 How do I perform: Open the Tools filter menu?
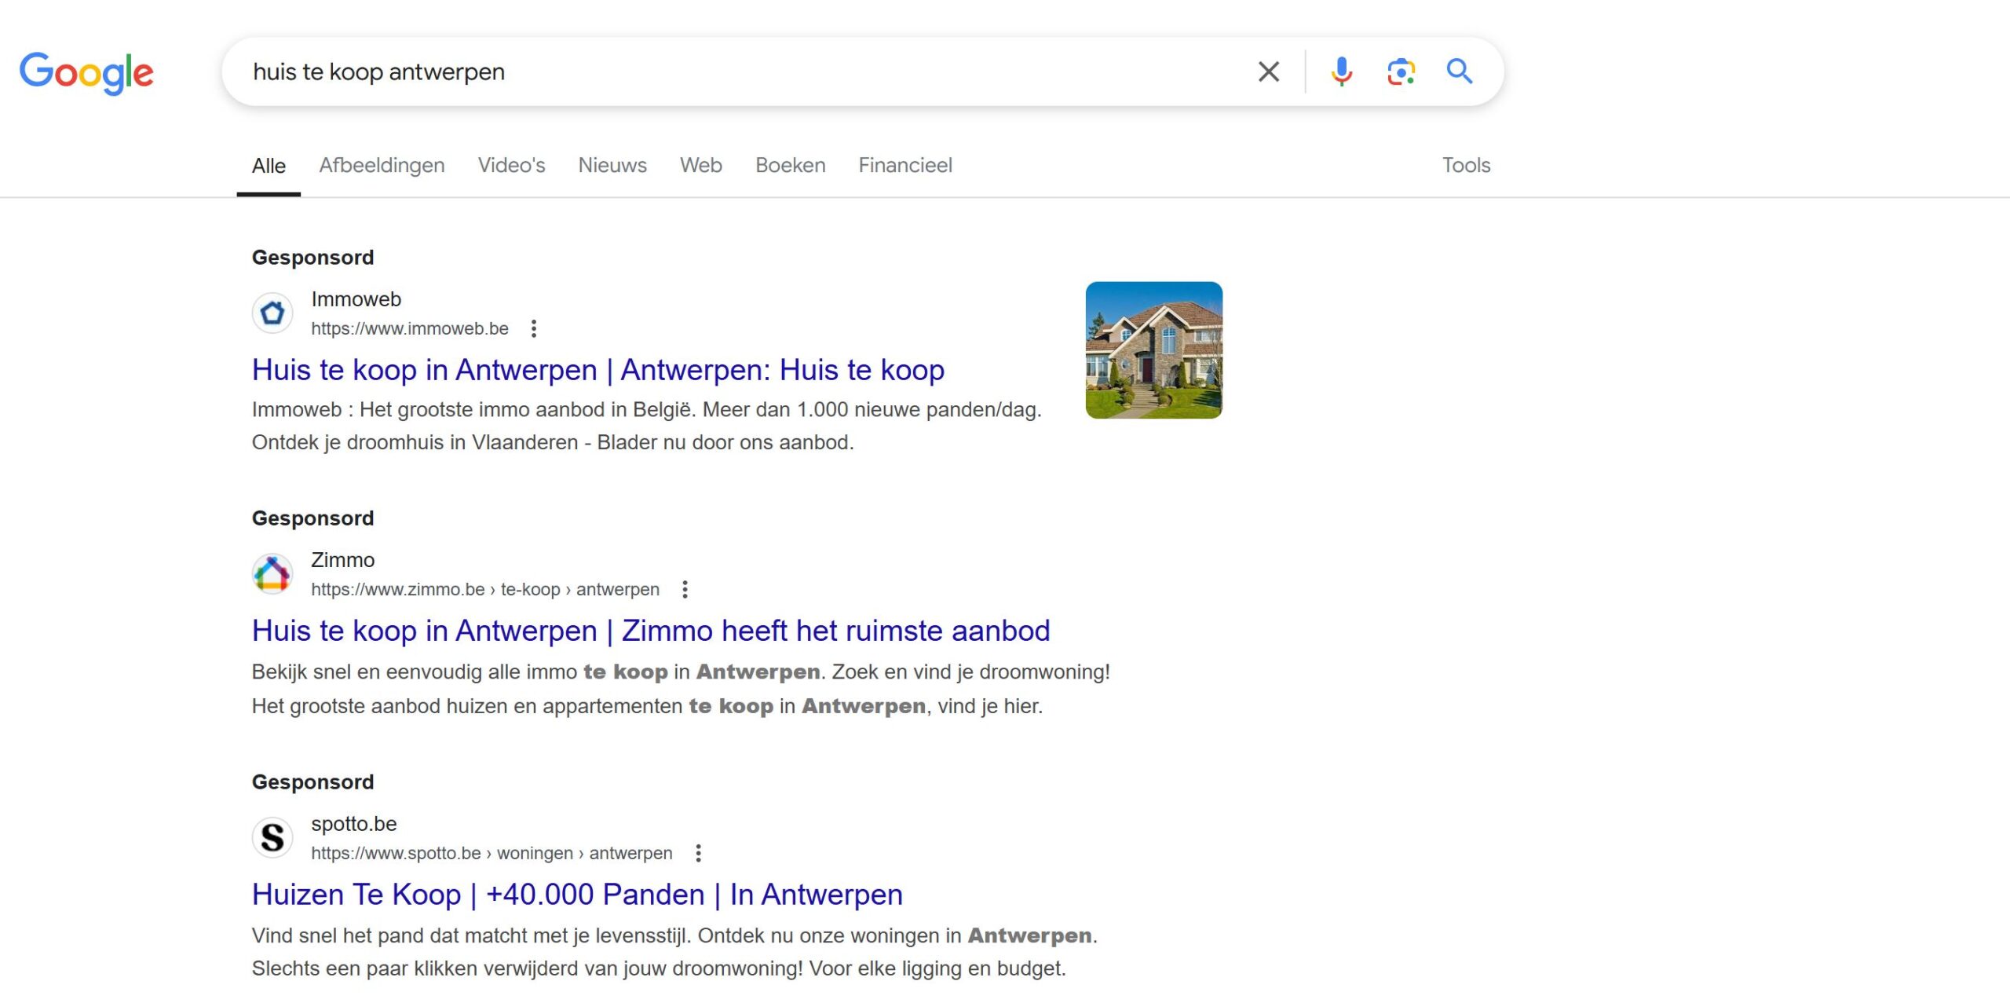[x=1466, y=166]
